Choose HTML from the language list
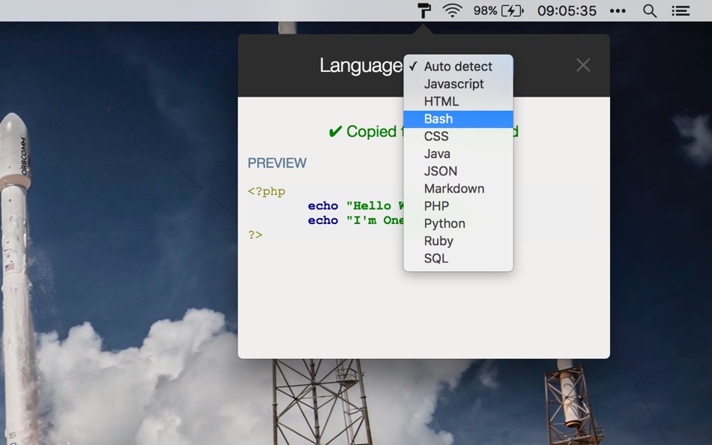The width and height of the screenshot is (712, 445). pyautogui.click(x=458, y=101)
